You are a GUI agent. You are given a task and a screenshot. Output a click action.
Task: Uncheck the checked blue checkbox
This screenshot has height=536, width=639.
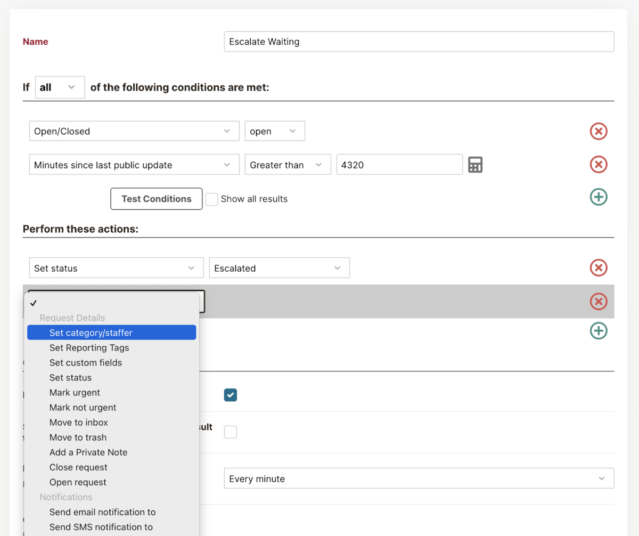[231, 395]
